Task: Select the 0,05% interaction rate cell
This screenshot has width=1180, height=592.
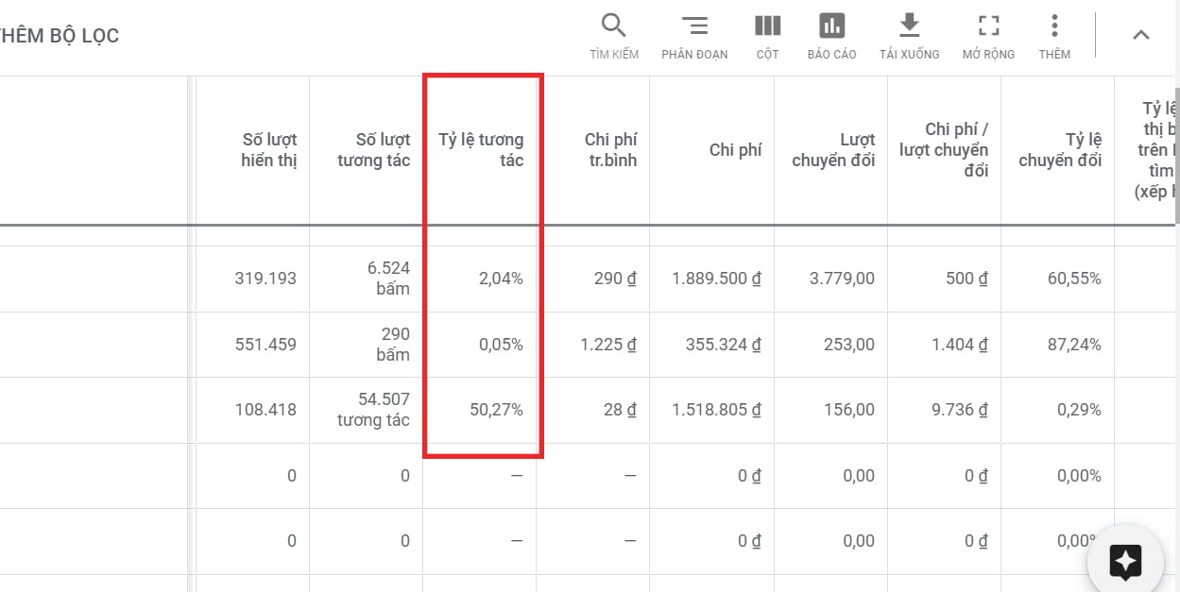Action: tap(480, 345)
